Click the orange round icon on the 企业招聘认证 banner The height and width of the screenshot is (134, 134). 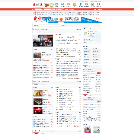(x=61, y=19)
